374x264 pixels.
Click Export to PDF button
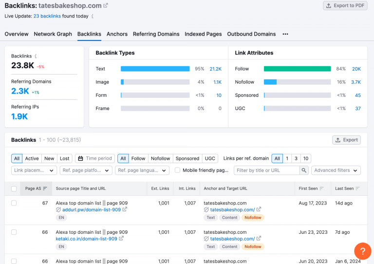click(x=345, y=5)
